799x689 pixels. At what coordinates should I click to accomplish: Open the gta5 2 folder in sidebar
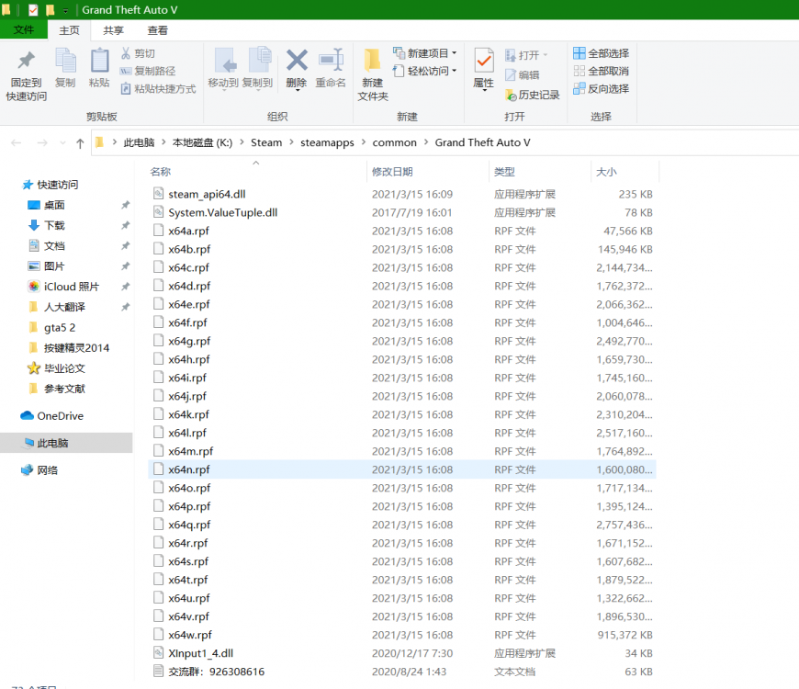pos(55,327)
